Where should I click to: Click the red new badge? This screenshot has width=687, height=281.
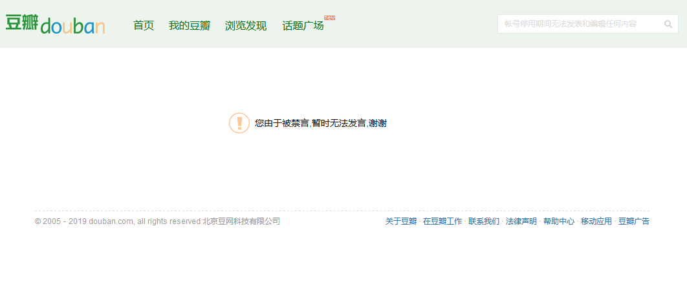329,17
